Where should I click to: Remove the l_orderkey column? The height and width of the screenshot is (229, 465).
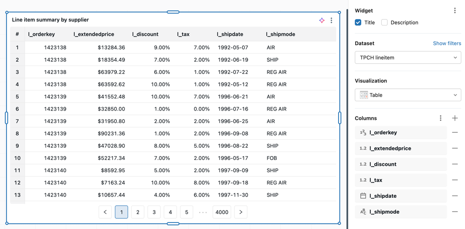[x=455, y=133]
